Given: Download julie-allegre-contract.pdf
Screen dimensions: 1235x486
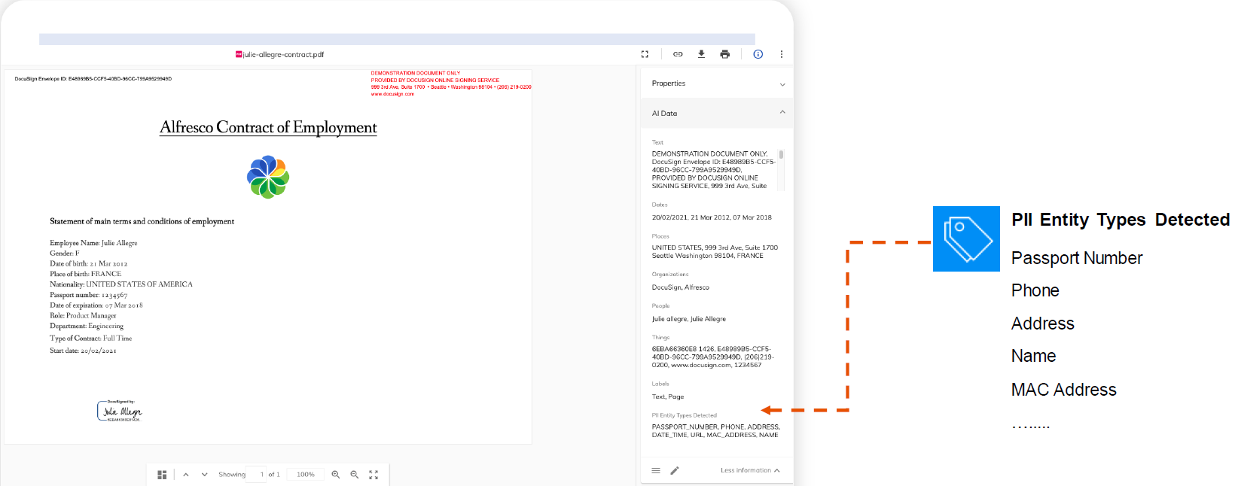Looking at the screenshot, I should point(701,54).
